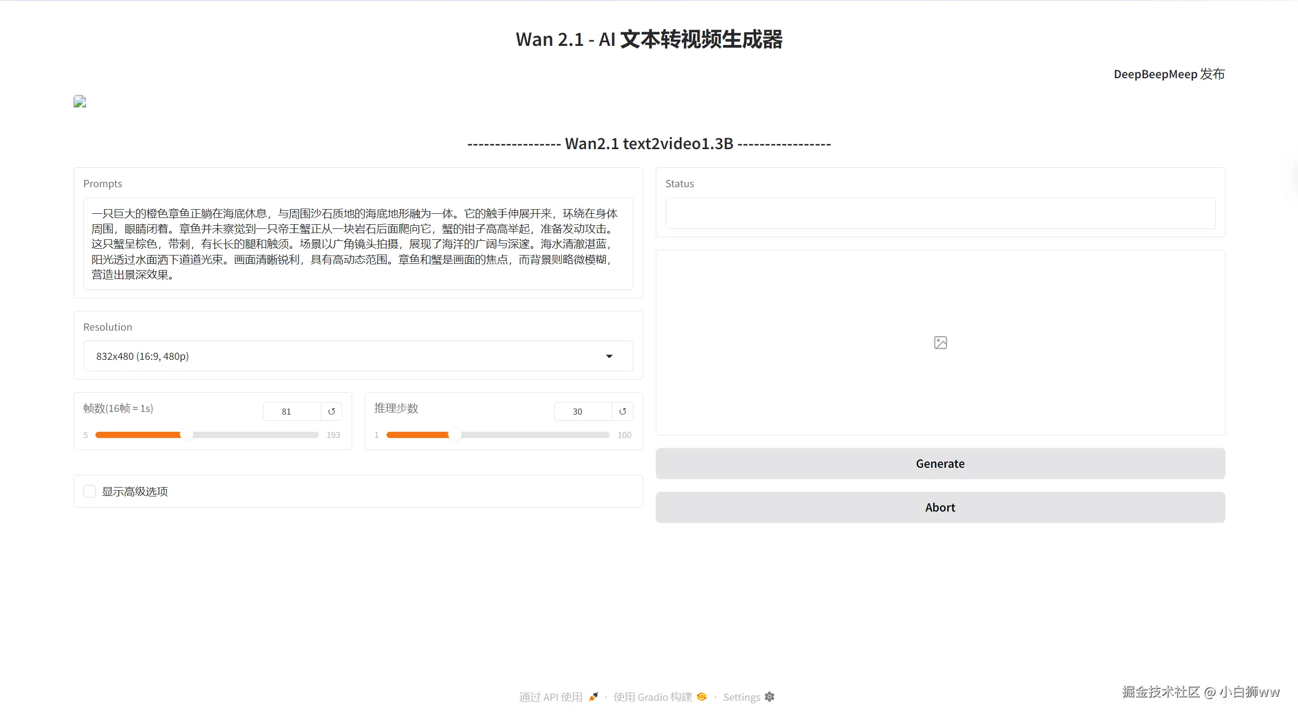Click inside the Prompts text area
This screenshot has height=717, width=1298.
[358, 244]
